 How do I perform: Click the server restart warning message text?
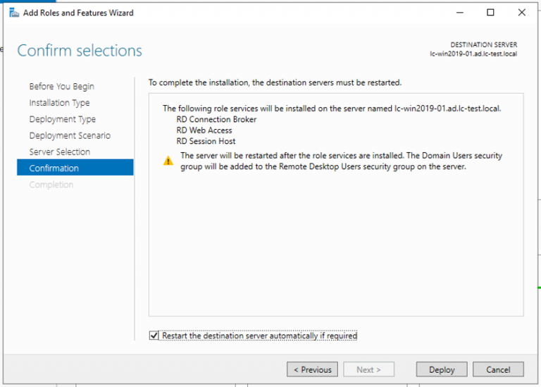[x=341, y=161]
